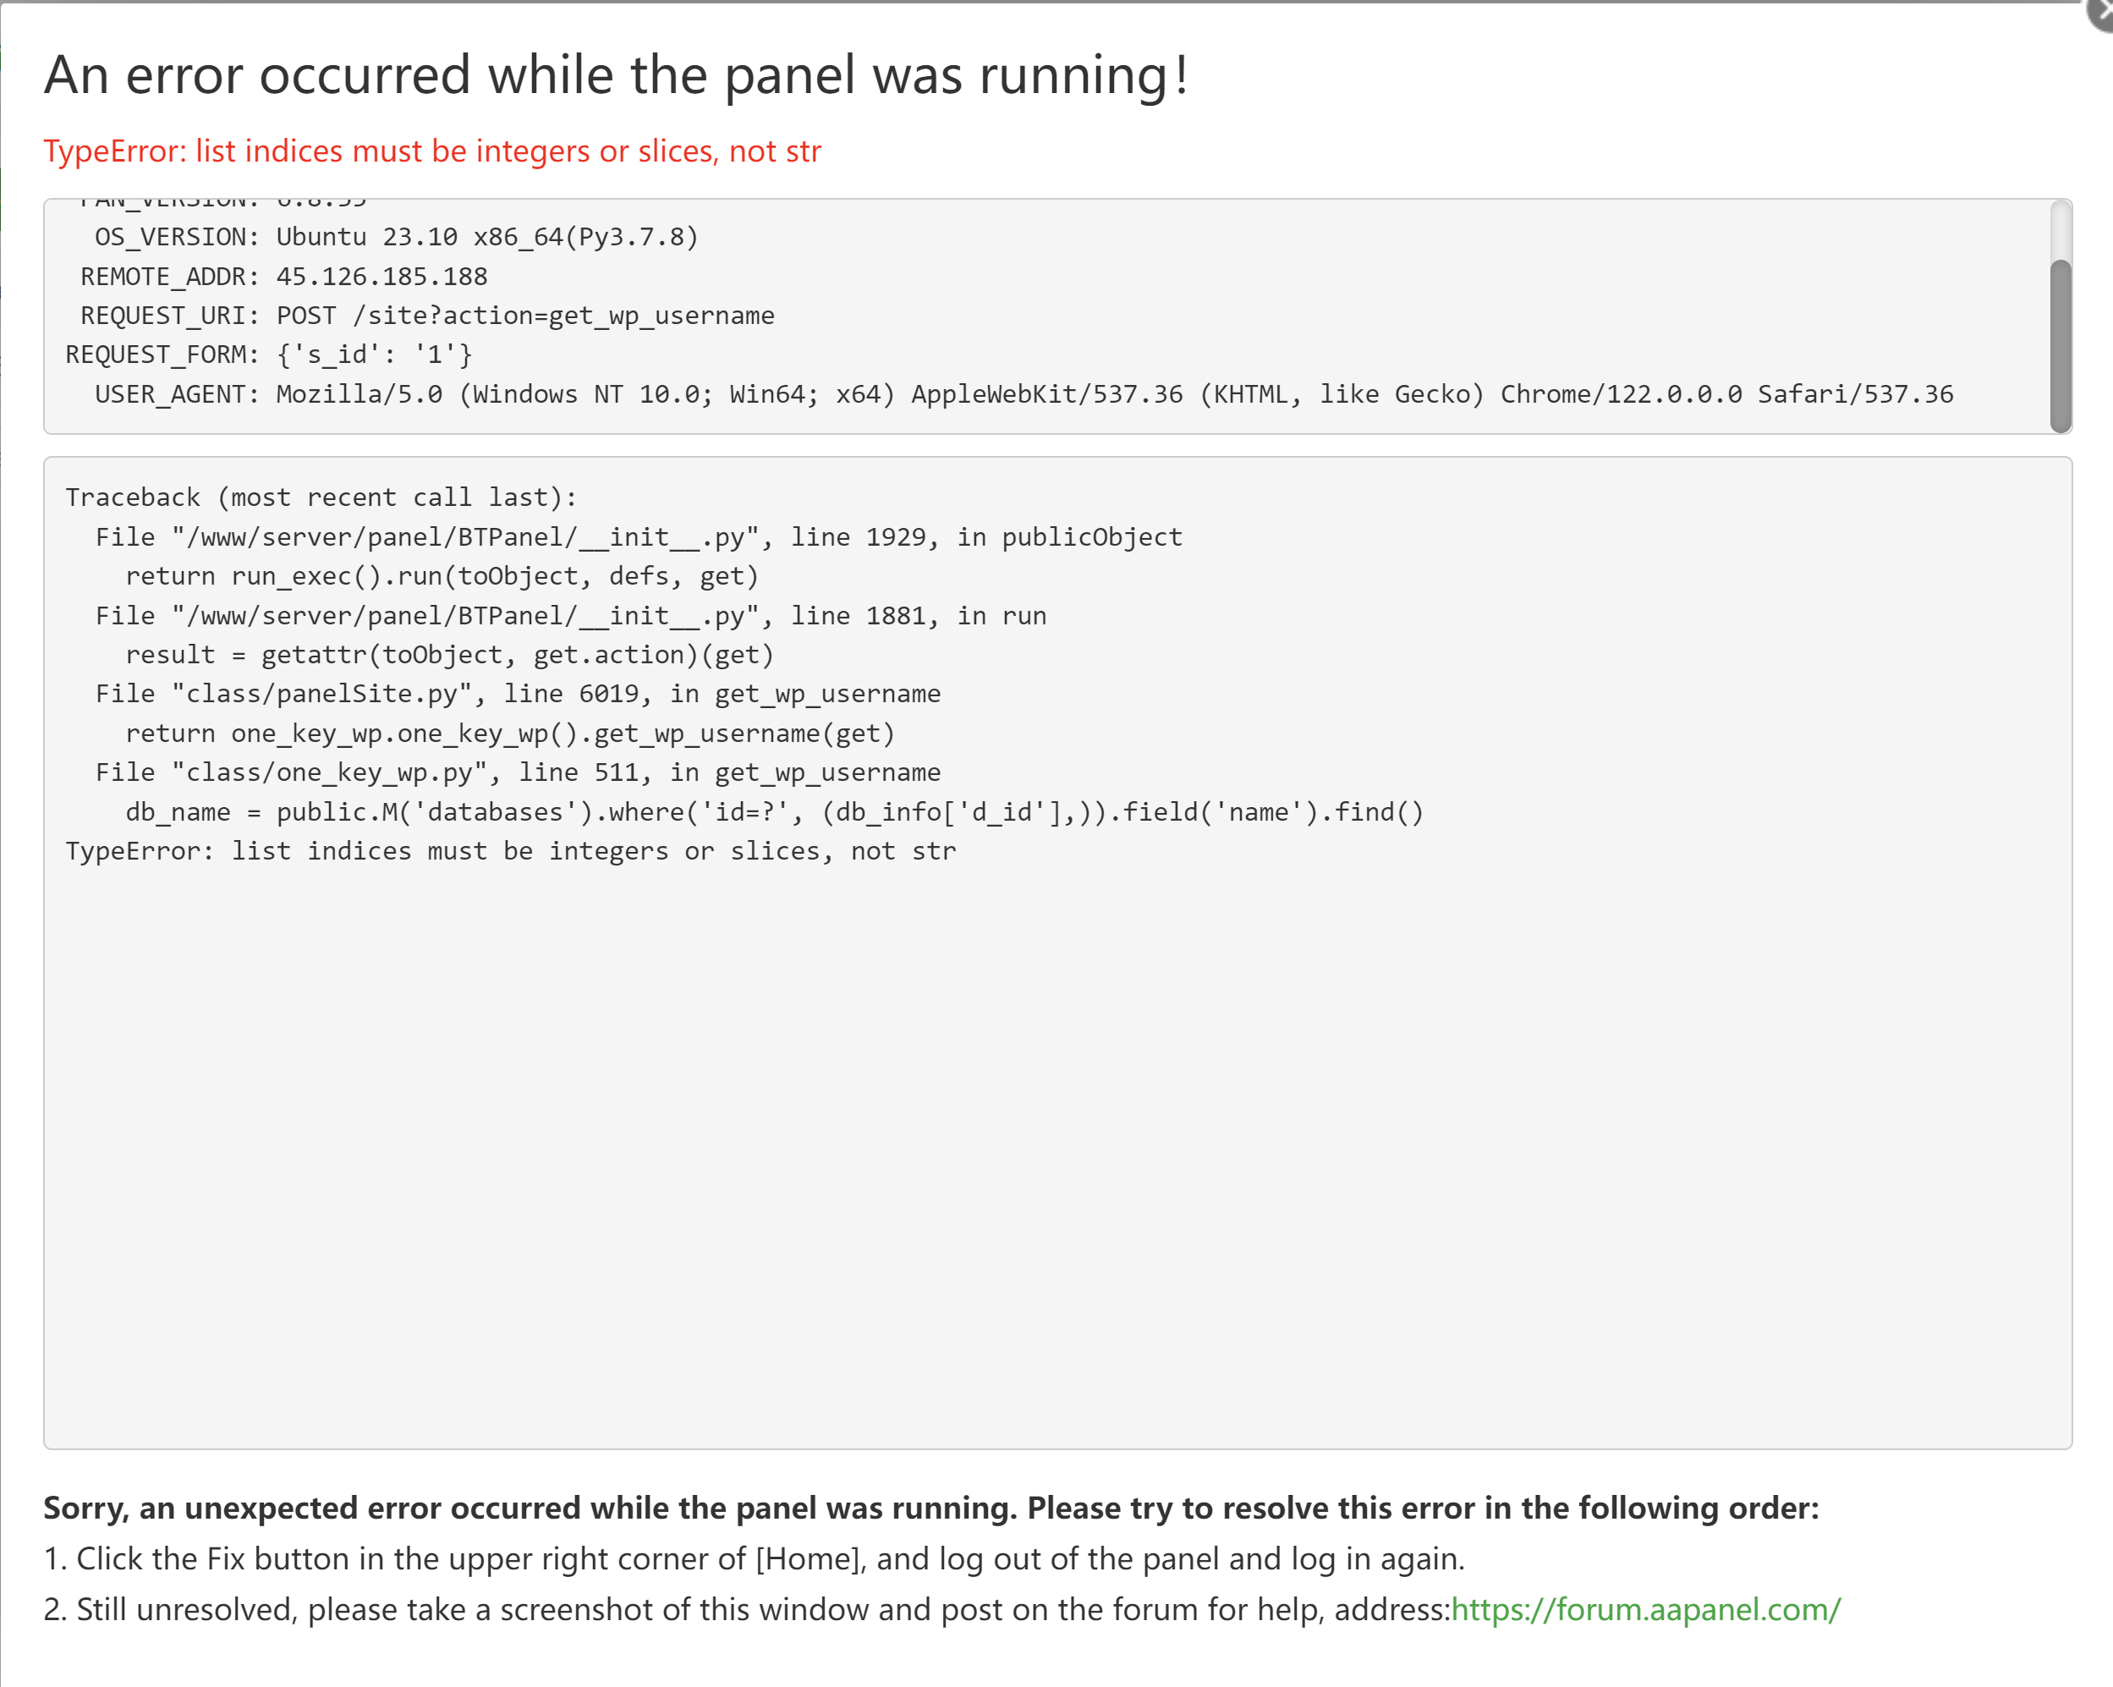
Task: Click the final TypeError line in traceback
Action: pyautogui.click(x=509, y=851)
